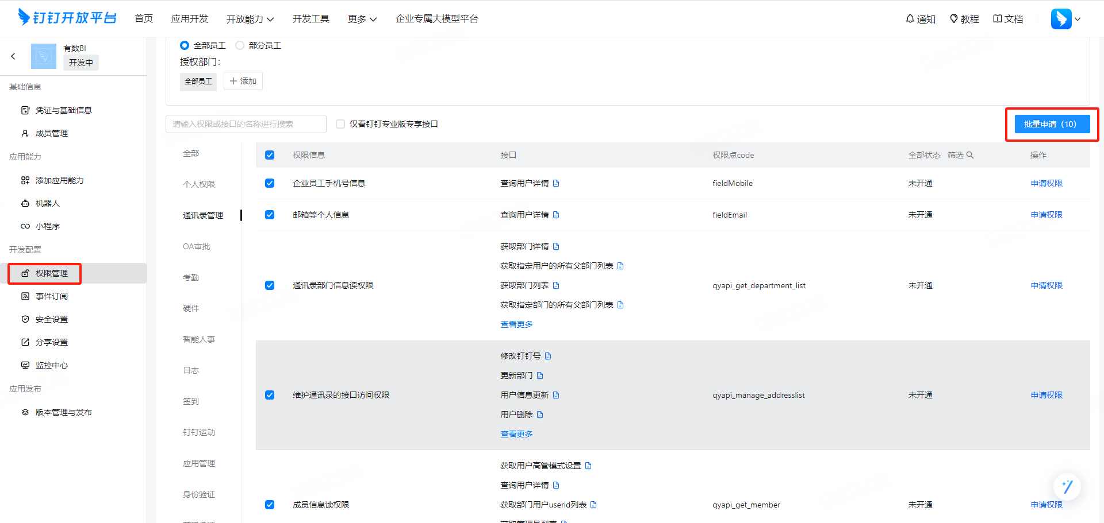The width and height of the screenshot is (1104, 523).
Task: Click the search icon beside 筛选
Action: click(x=970, y=155)
